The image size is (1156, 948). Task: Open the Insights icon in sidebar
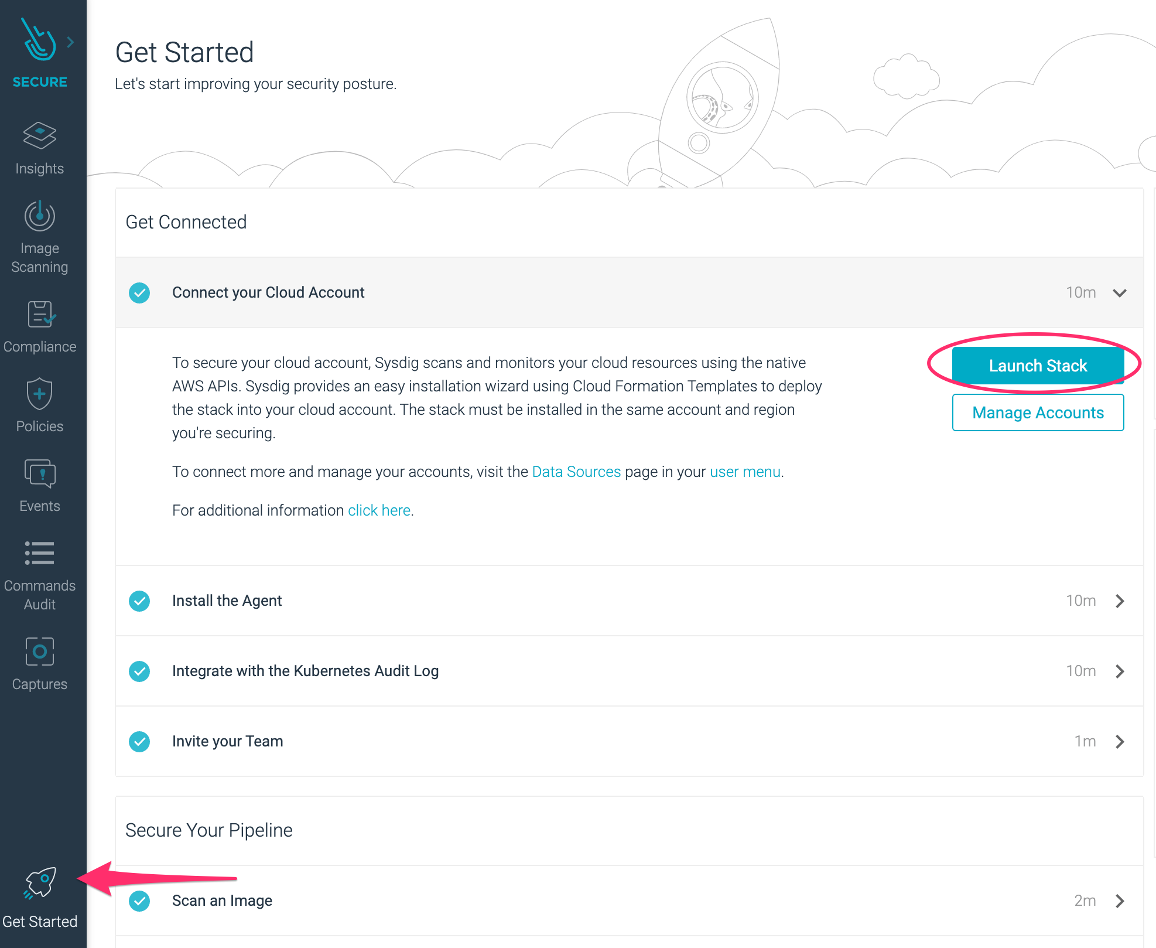[x=40, y=135]
